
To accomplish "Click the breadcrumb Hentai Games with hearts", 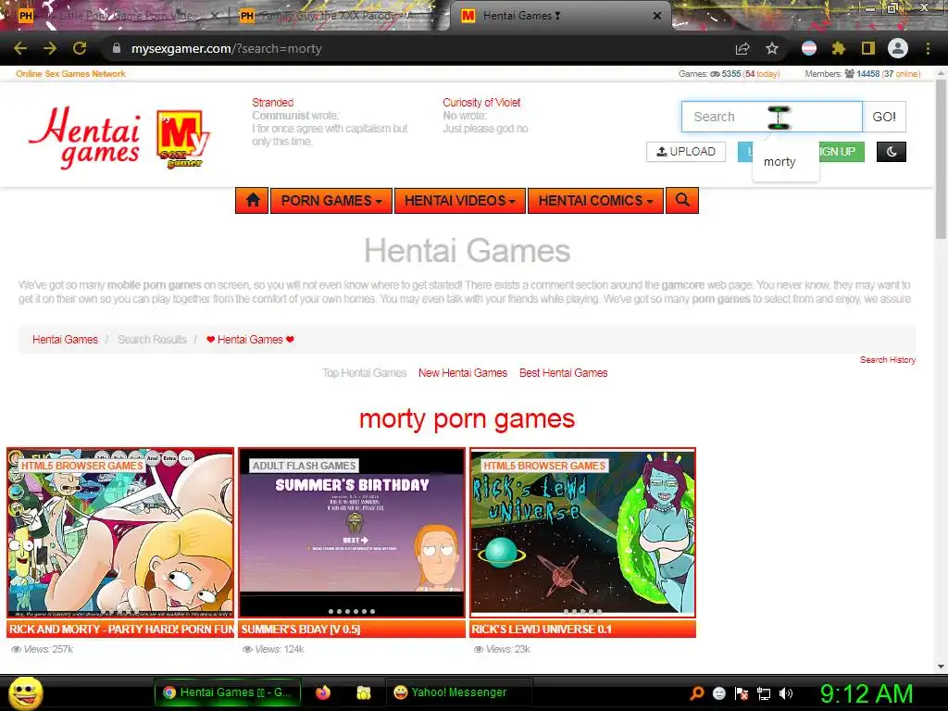I will [x=250, y=340].
